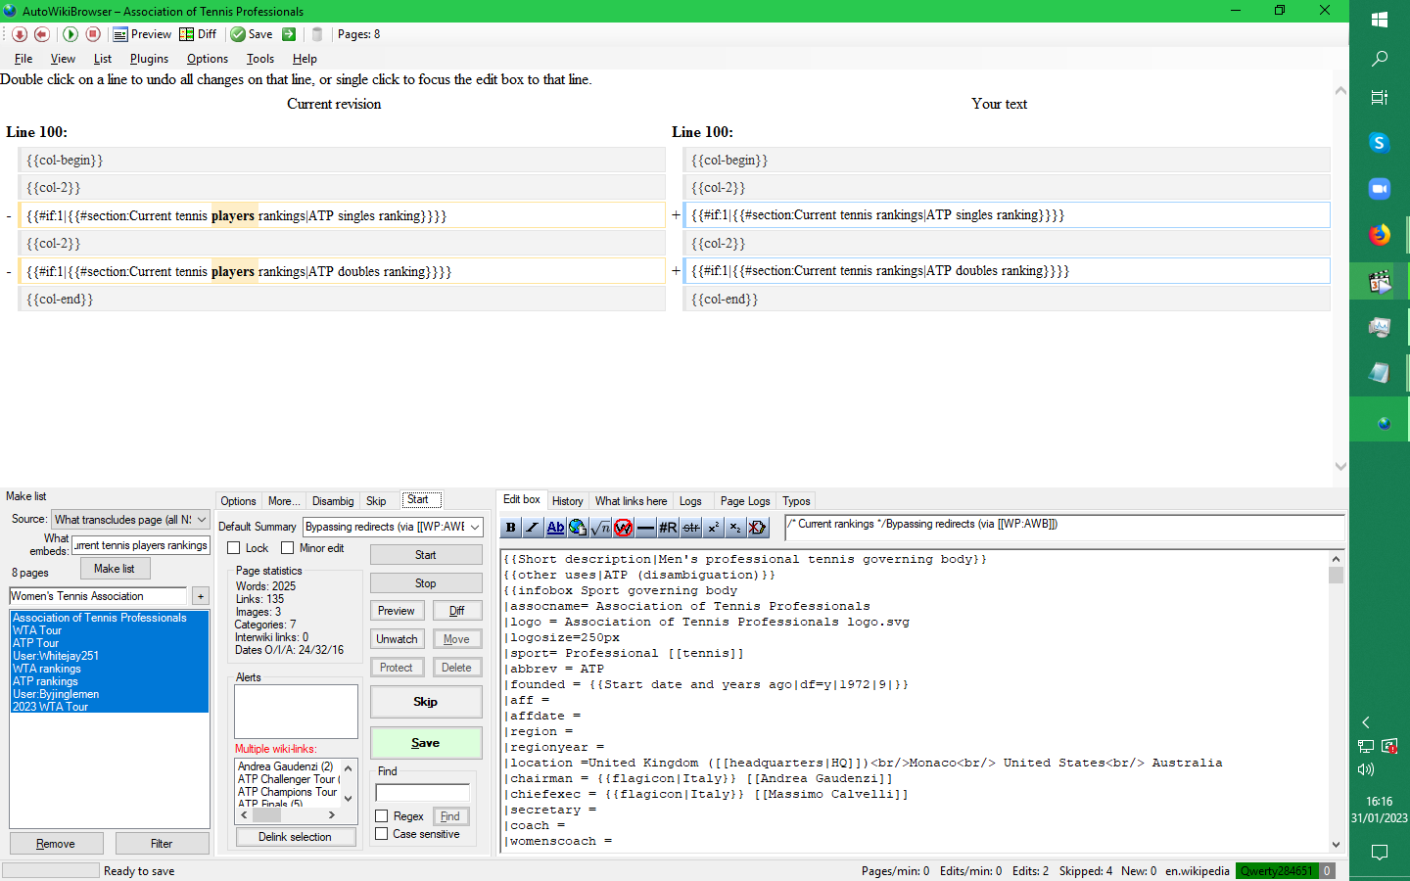Image resolution: width=1410 pixels, height=881 pixels.
Task: Click the red down-arrow toolbar icon
Action: (x=20, y=34)
